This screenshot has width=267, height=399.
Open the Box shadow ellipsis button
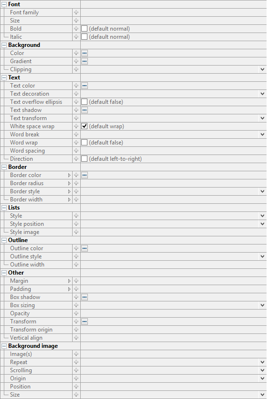click(85, 297)
